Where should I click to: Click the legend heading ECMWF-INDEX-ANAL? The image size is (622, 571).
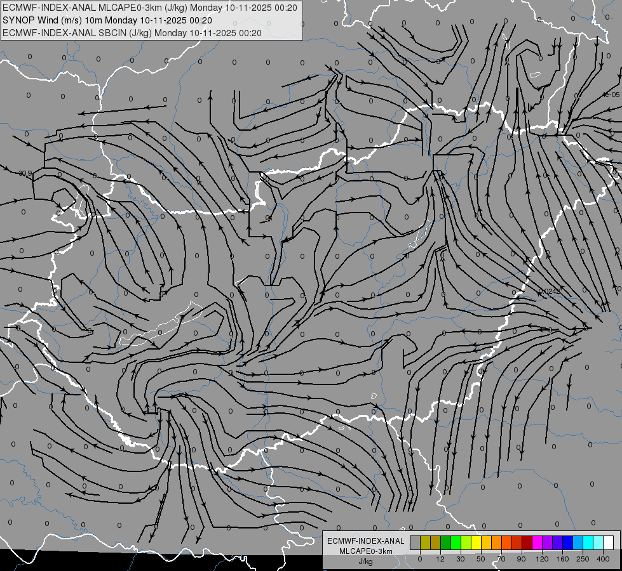pyautogui.click(x=365, y=541)
